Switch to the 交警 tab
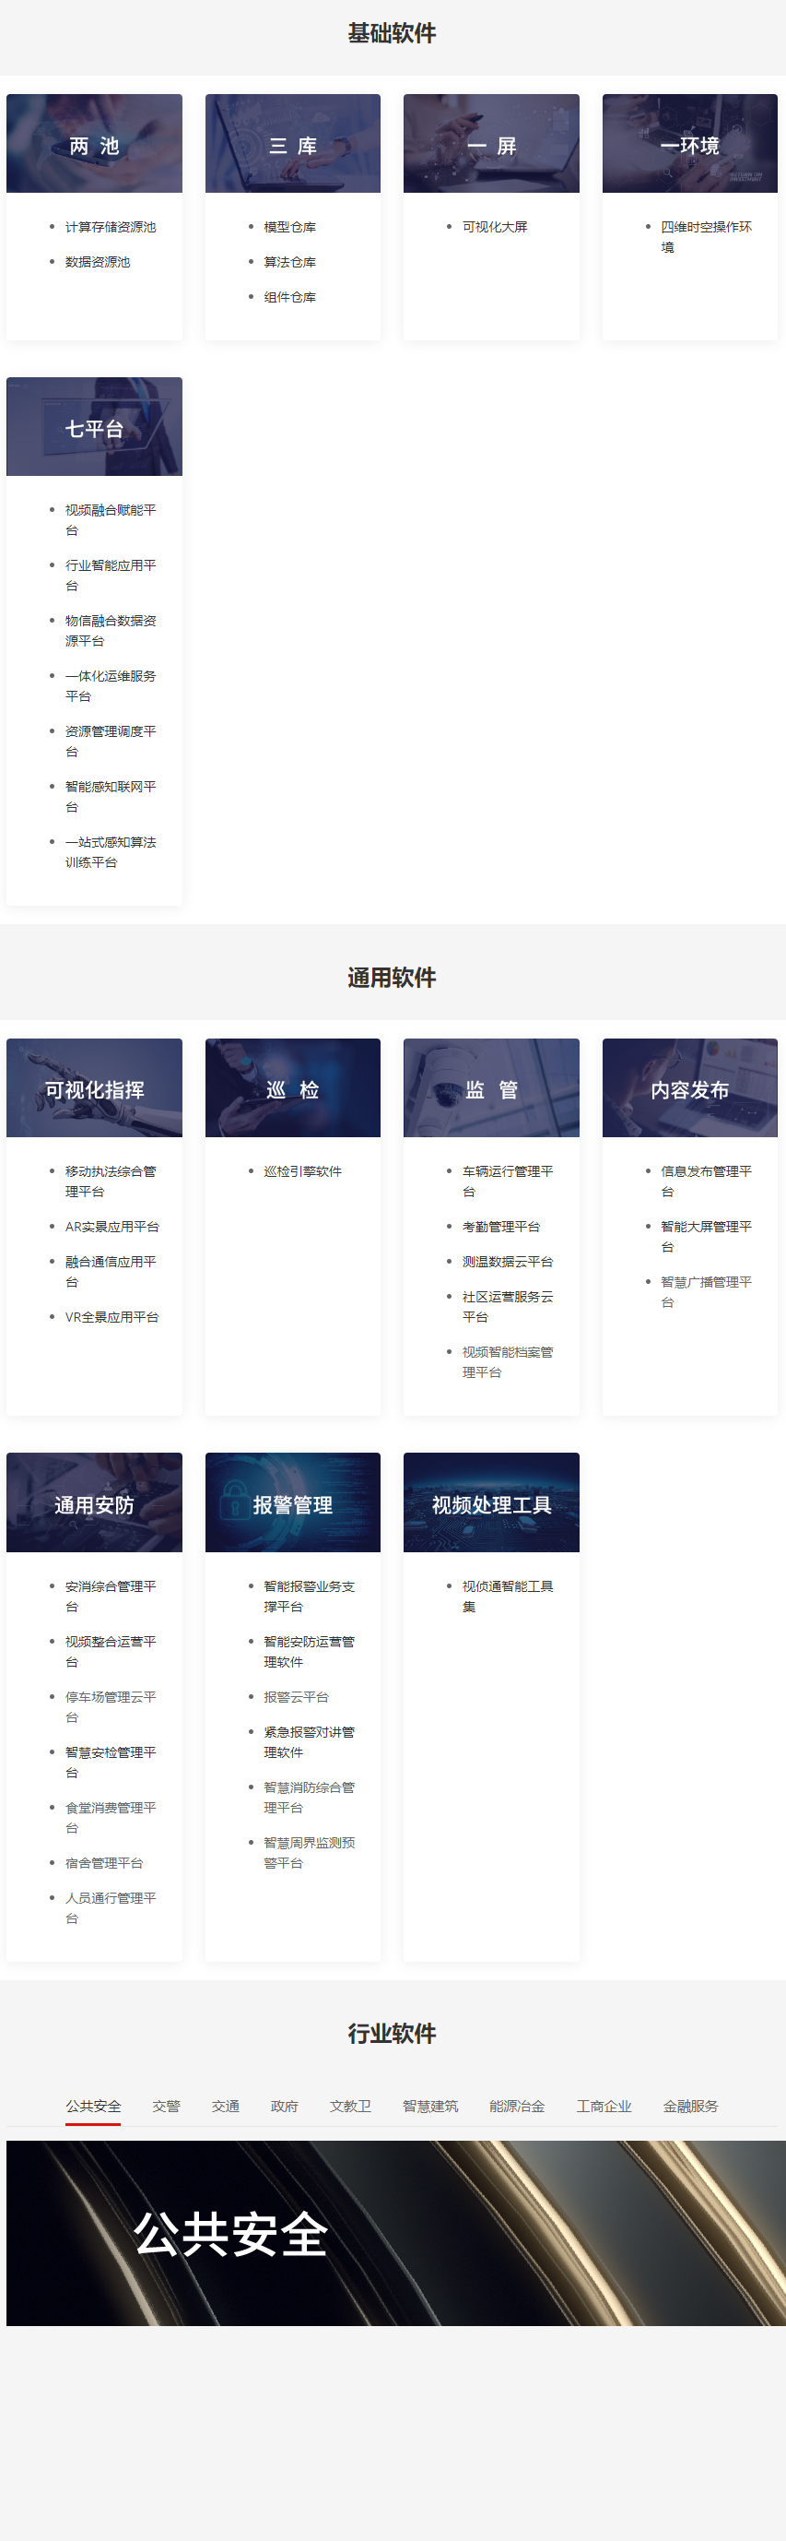Screen dimensions: 786x2541 [167, 2105]
